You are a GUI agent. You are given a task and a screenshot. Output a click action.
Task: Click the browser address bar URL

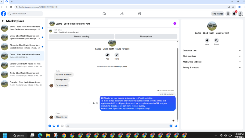click(38, 7)
